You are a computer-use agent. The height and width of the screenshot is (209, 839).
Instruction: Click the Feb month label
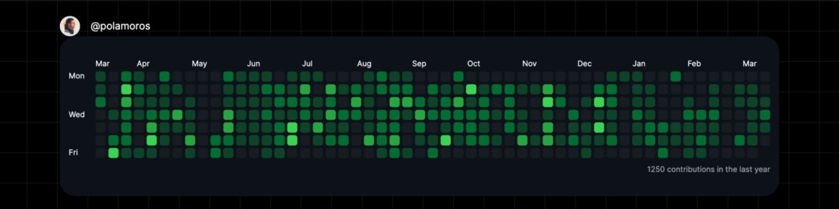coord(694,64)
